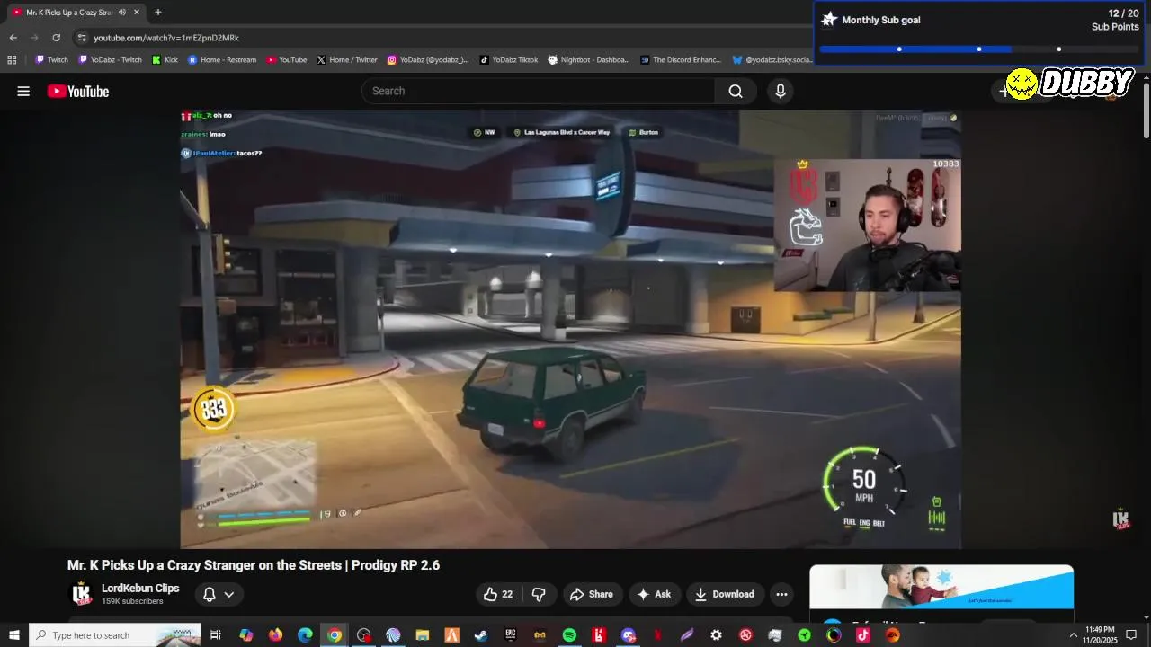1151x647 pixels.
Task: View site information in address bar
Action: (82, 38)
